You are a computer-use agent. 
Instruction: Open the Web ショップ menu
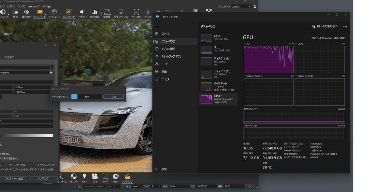coord(34,7)
